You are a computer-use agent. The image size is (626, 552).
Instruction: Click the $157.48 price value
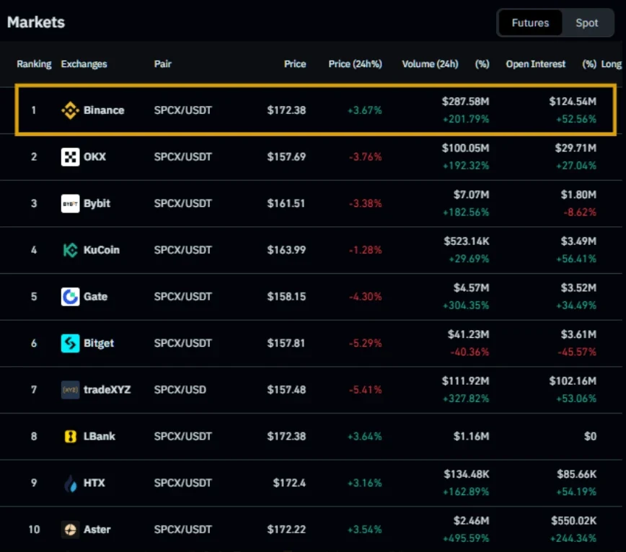pyautogui.click(x=286, y=390)
